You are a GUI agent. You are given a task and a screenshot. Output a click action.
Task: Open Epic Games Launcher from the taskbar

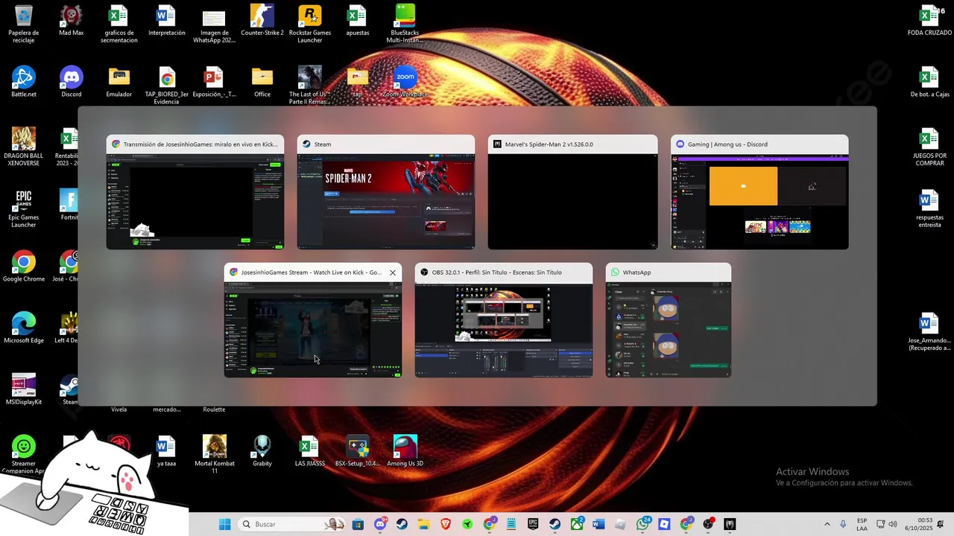pyautogui.click(x=533, y=524)
